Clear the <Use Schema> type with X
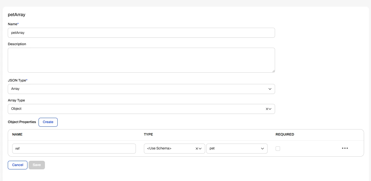This screenshot has height=181, width=371. pyautogui.click(x=197, y=149)
